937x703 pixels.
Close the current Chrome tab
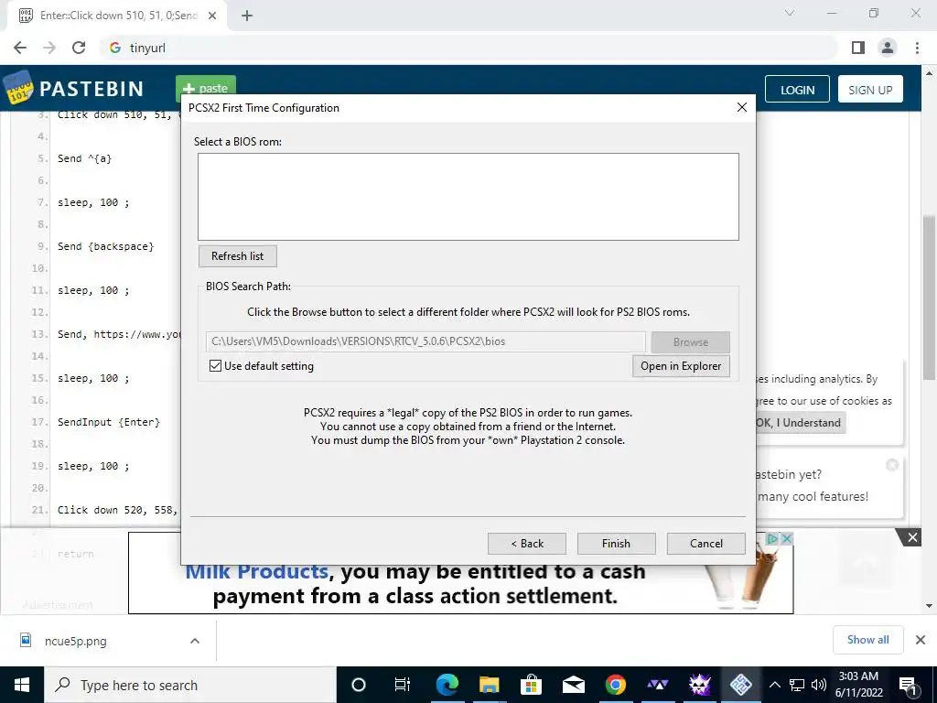point(212,16)
